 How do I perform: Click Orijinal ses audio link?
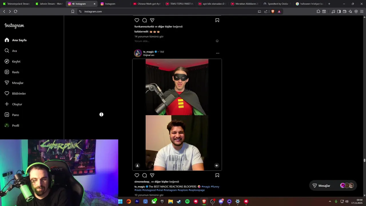click(149, 55)
